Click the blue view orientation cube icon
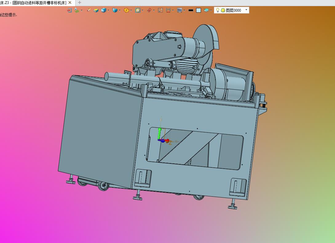The height and width of the screenshot is (243, 335). [x=115, y=10]
